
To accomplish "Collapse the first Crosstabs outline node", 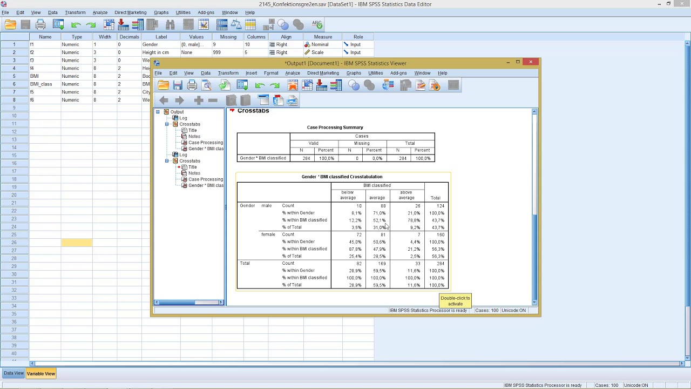I will click(167, 124).
